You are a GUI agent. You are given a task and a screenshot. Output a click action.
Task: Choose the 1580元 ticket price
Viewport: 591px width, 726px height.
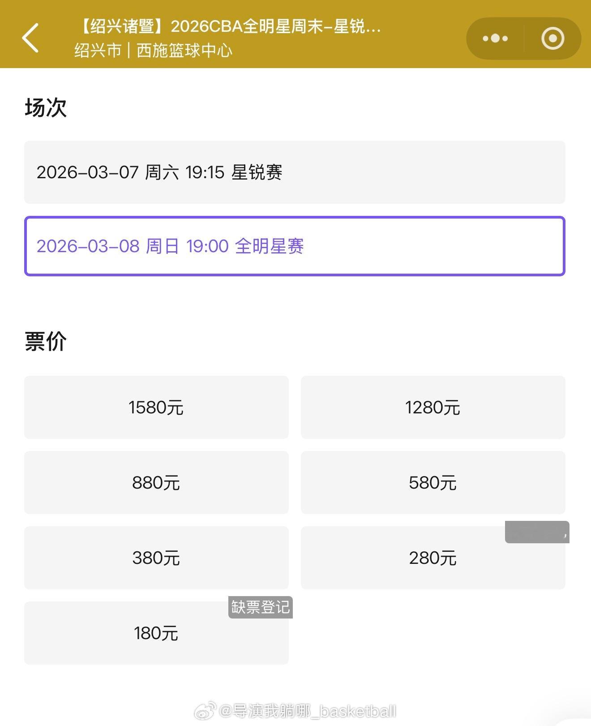[156, 408]
